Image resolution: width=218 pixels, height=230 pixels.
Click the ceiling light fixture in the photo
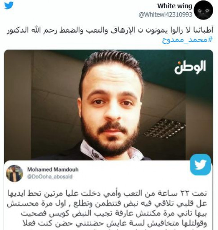tap(164, 128)
